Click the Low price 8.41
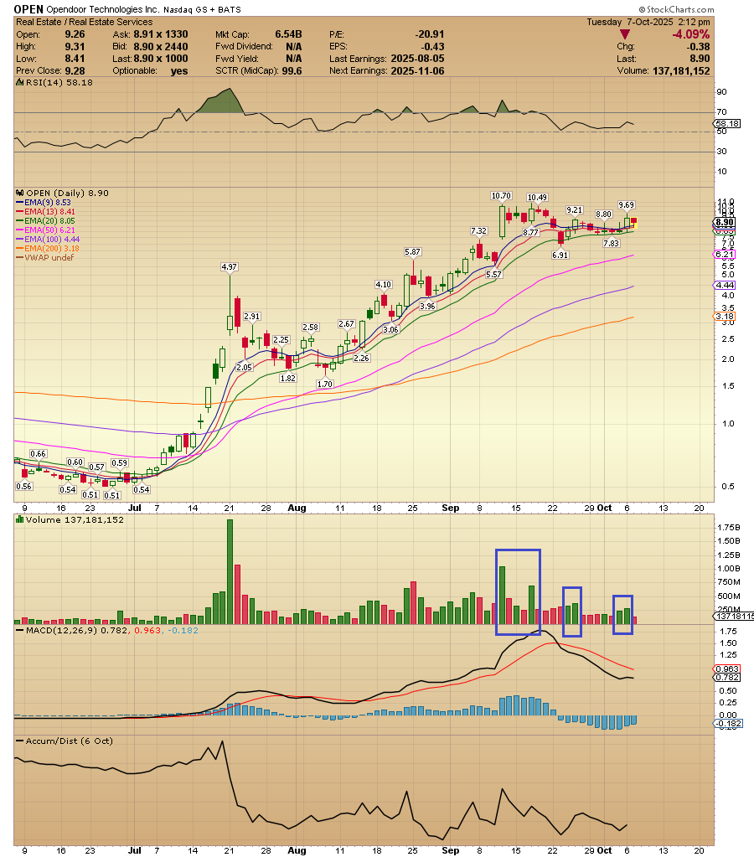Viewport: 754px width, 857px height. [x=75, y=59]
